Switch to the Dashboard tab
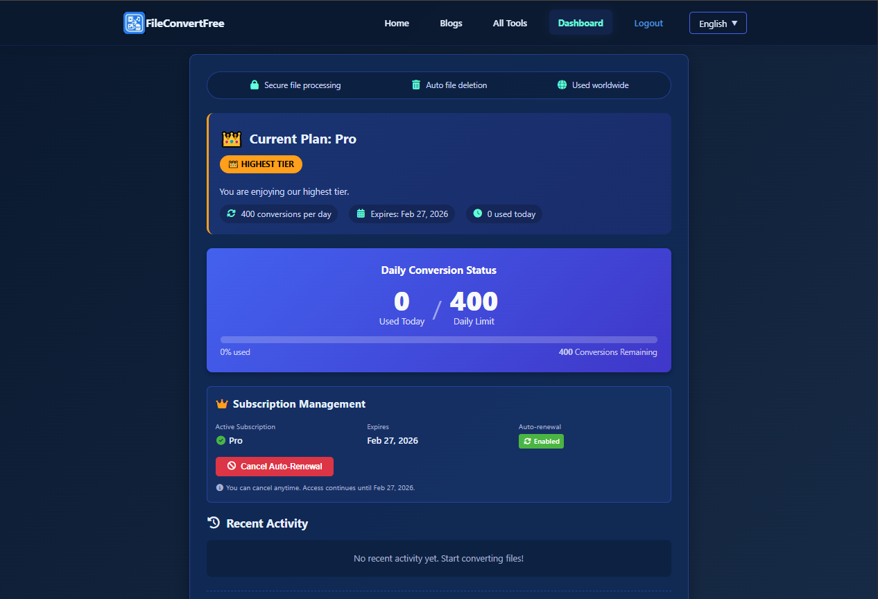 [580, 23]
